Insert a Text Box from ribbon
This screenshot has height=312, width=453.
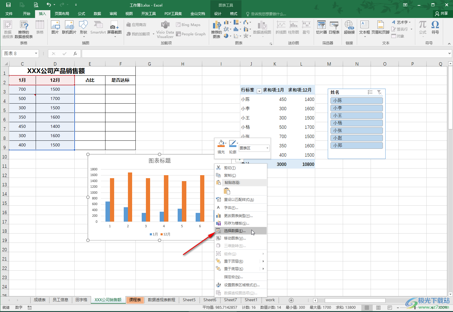pyautogui.click(x=365, y=29)
